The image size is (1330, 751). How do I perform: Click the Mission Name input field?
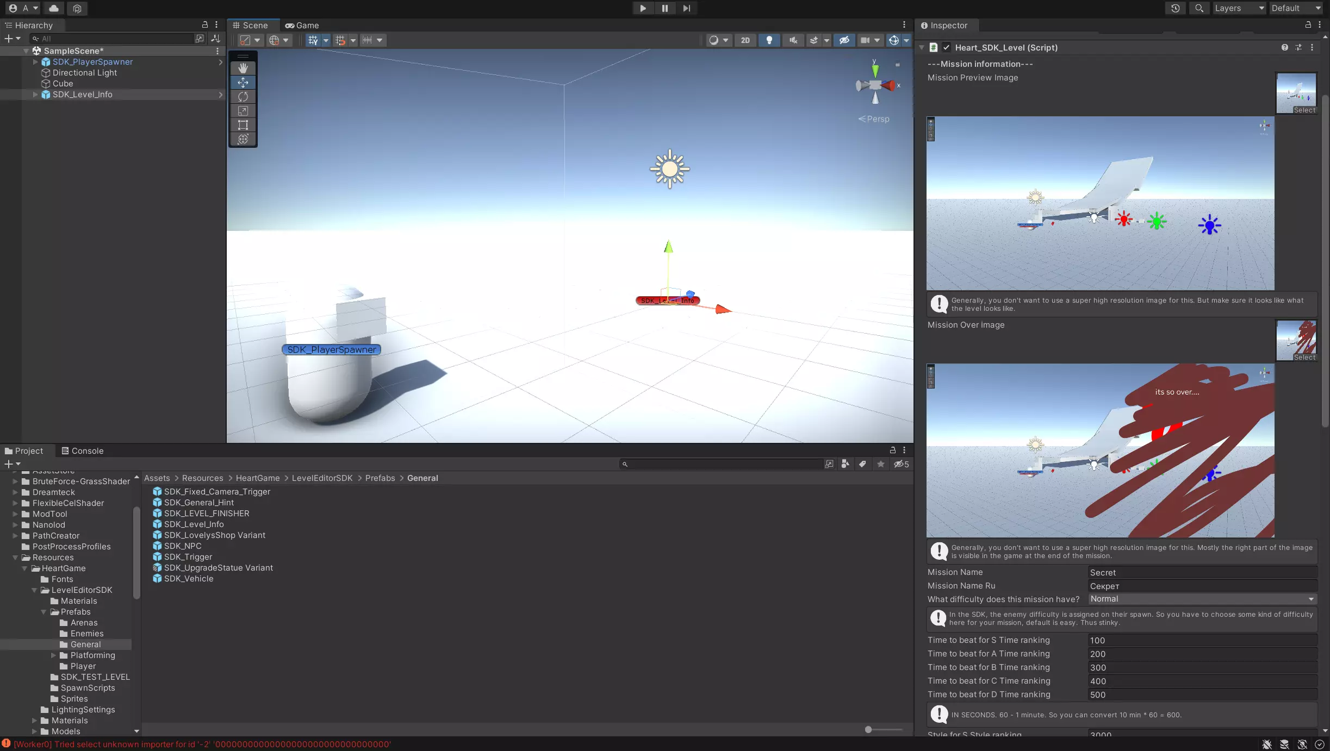pos(1202,572)
